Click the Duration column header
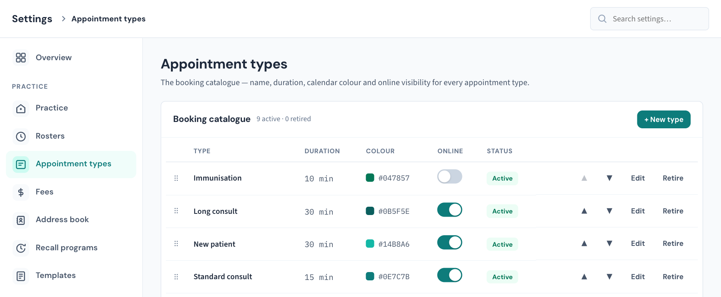 (x=322, y=151)
